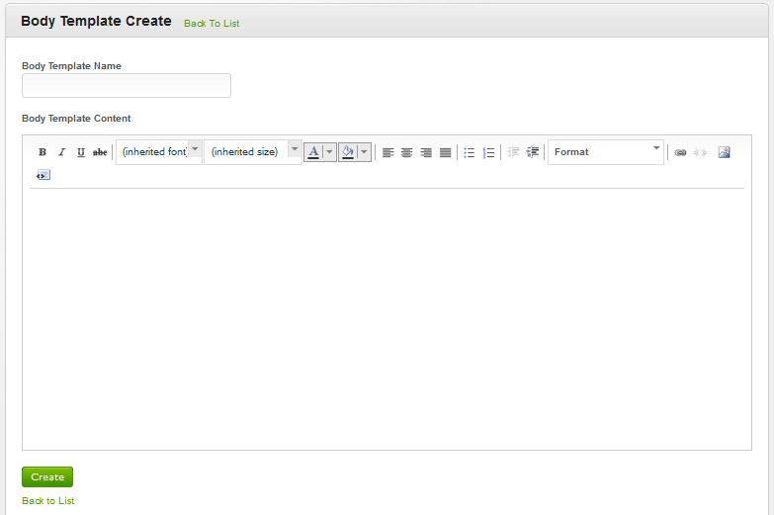Apply the background fill color
The width and height of the screenshot is (774, 515).
pos(348,152)
